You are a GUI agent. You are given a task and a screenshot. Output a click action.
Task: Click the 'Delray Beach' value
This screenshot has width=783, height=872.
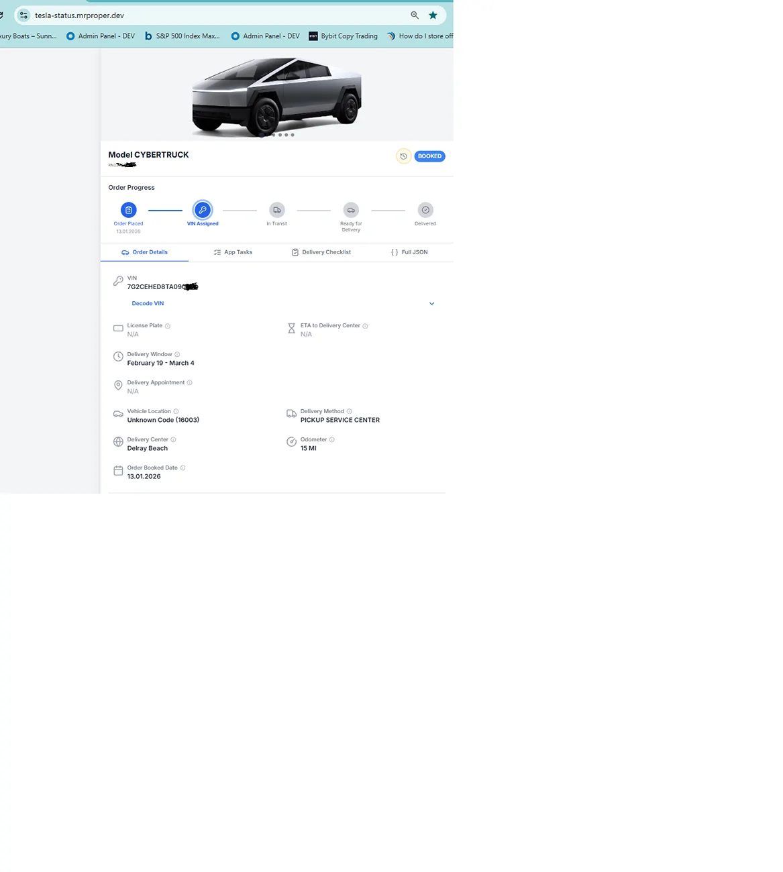click(x=147, y=448)
